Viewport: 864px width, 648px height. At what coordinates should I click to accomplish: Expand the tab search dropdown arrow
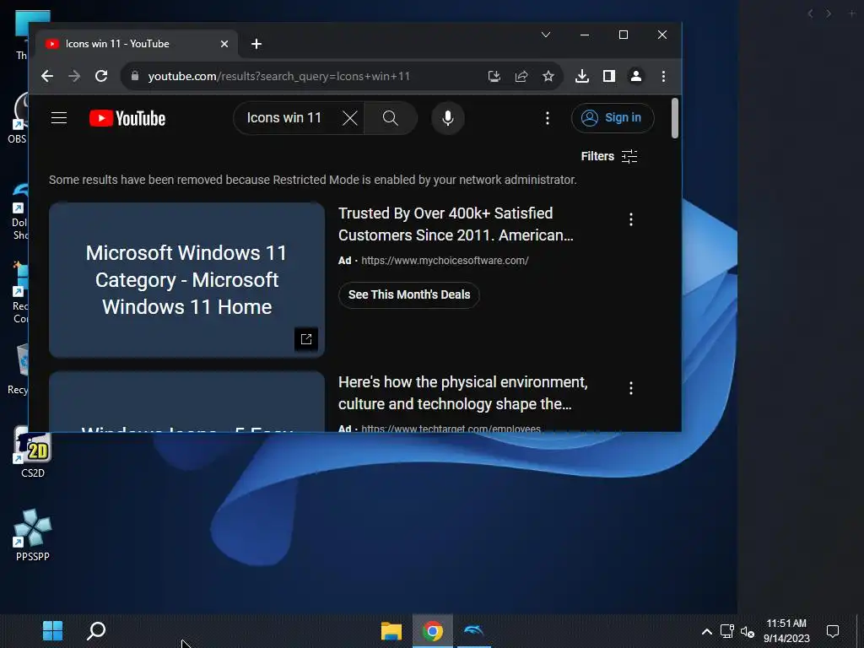coord(546,35)
